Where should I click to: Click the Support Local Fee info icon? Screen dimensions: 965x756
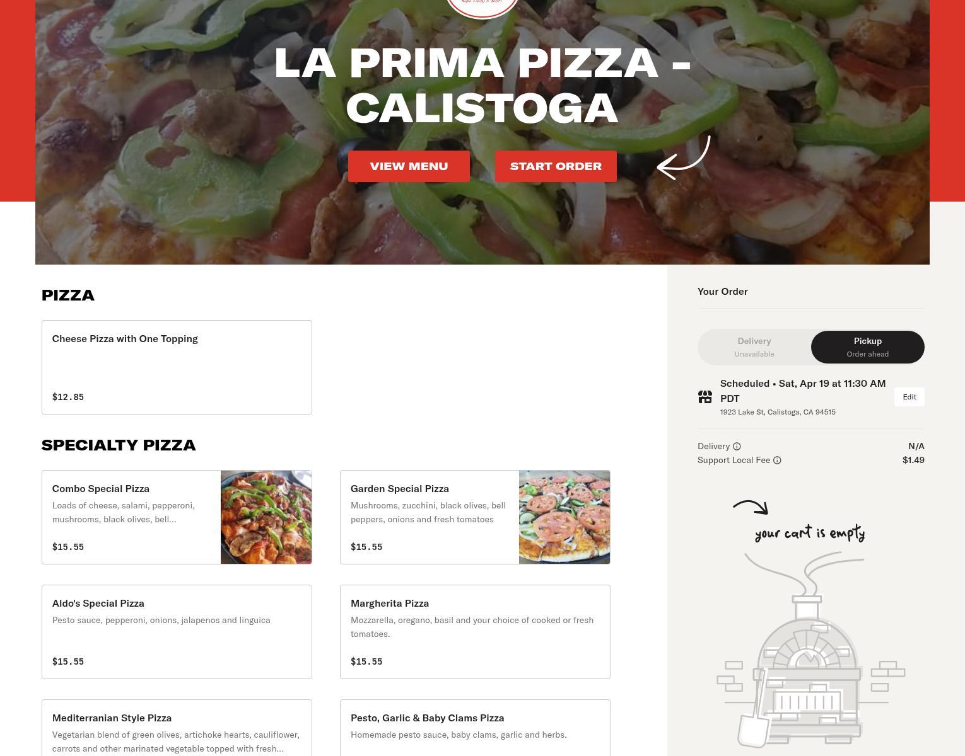777,460
